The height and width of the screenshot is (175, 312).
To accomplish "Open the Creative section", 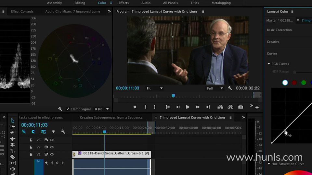I will [x=273, y=42].
